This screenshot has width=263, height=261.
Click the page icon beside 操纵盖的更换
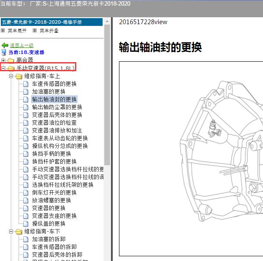[26, 223]
